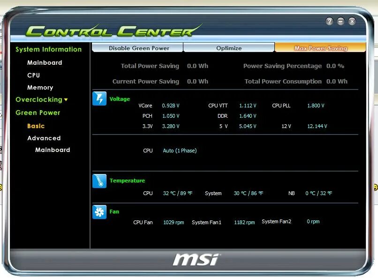Click the Total Power Saving label

tap(150, 66)
